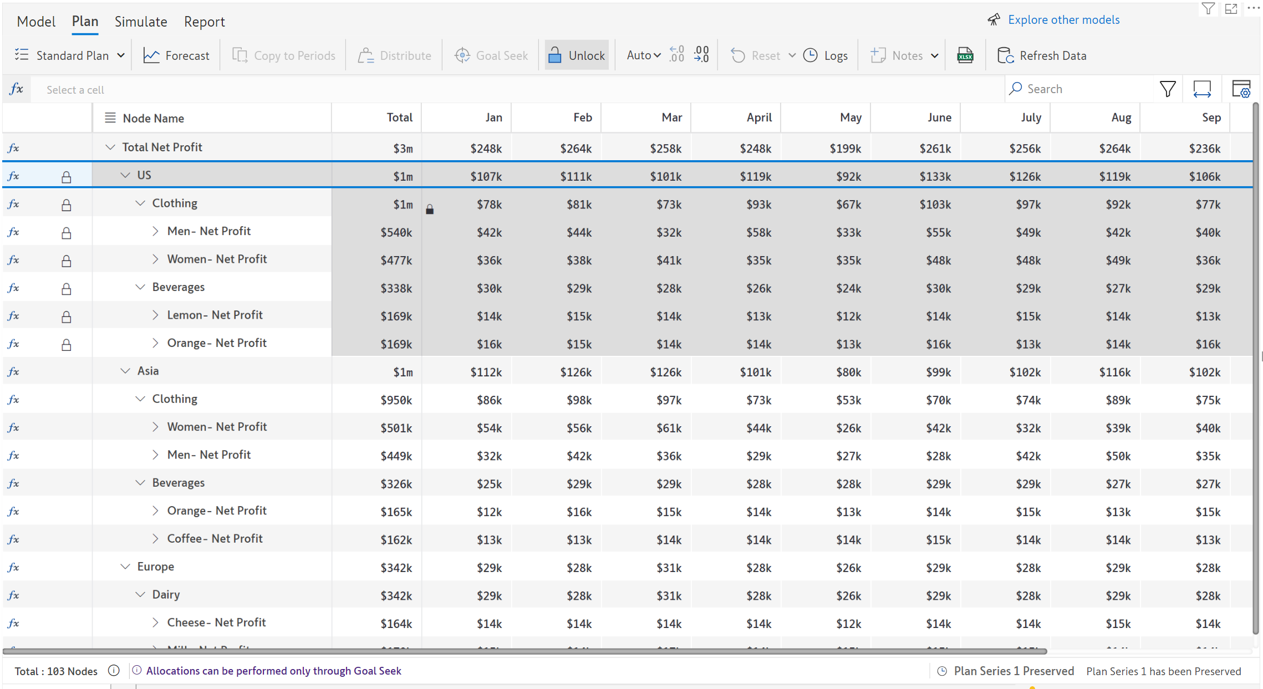Open the Explore other models link
Viewport: 1263px width, 689px height.
coord(1063,20)
